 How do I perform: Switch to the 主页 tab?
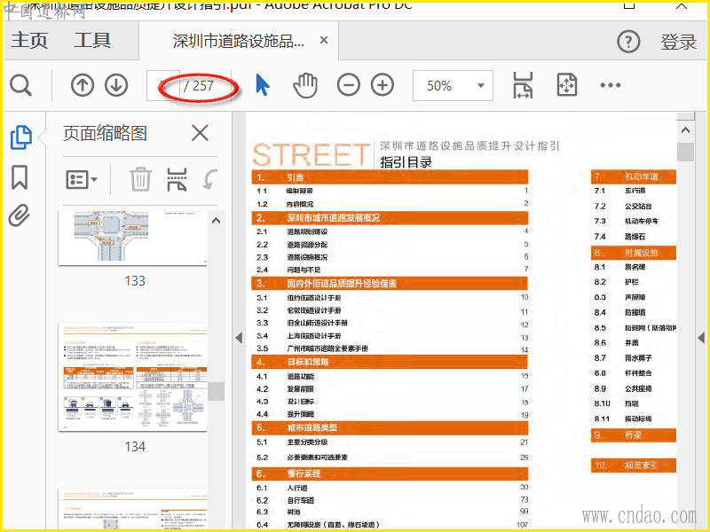(29, 40)
